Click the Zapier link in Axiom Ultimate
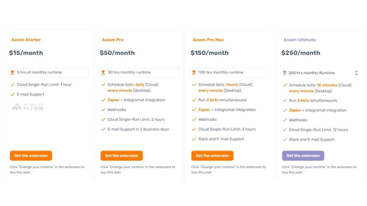The height and width of the screenshot is (206, 367). (295, 110)
